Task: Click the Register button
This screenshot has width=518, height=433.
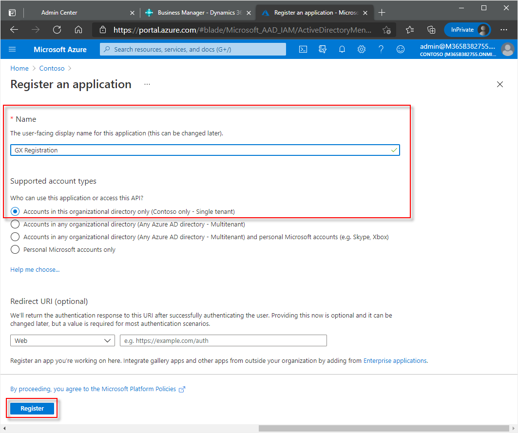Action: point(32,408)
